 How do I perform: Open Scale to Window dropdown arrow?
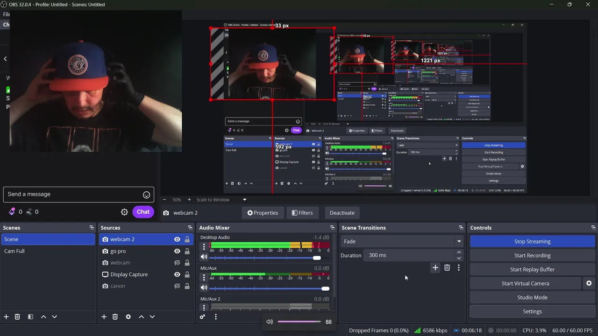point(244,200)
